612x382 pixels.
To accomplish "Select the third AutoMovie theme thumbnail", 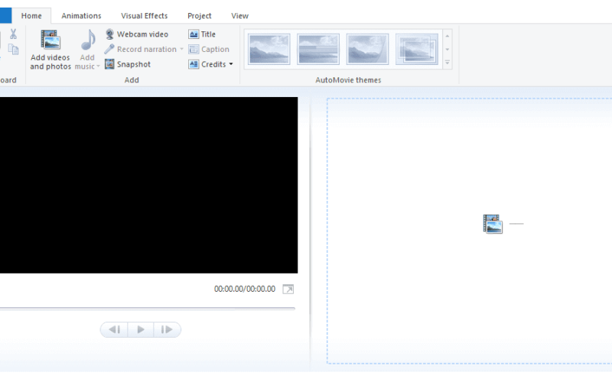I will (x=367, y=49).
